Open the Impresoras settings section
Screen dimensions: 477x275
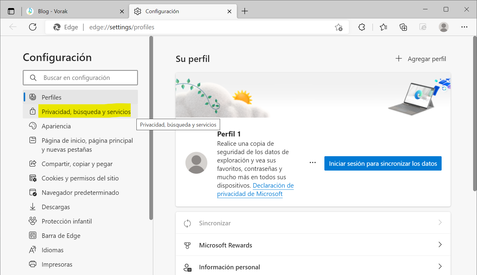80,264
